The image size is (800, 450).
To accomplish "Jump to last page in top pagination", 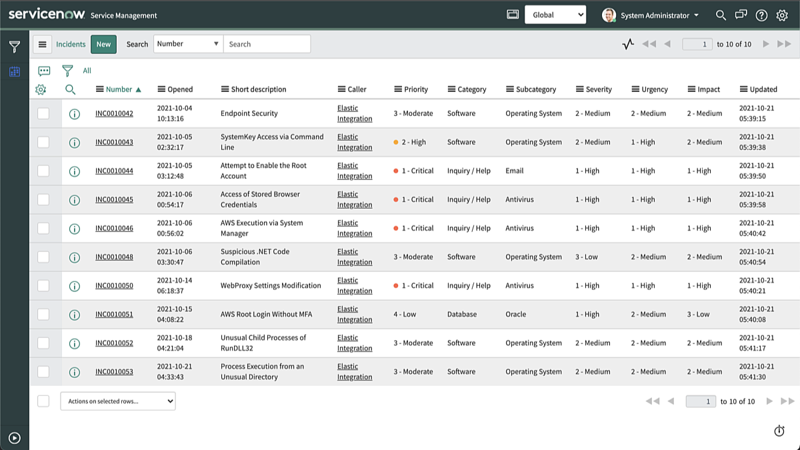I will 785,44.
